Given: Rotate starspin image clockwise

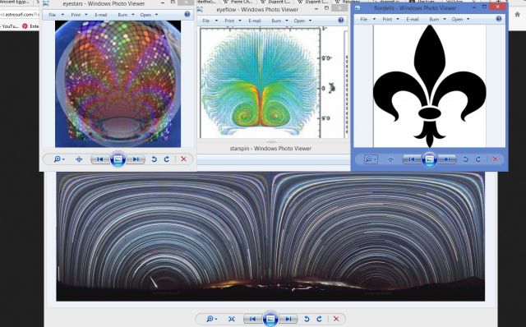Looking at the screenshot, I should (320, 319).
